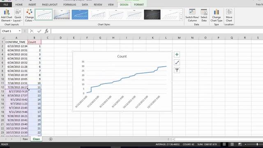Select the fourth chart style thumbnail

[98, 15]
